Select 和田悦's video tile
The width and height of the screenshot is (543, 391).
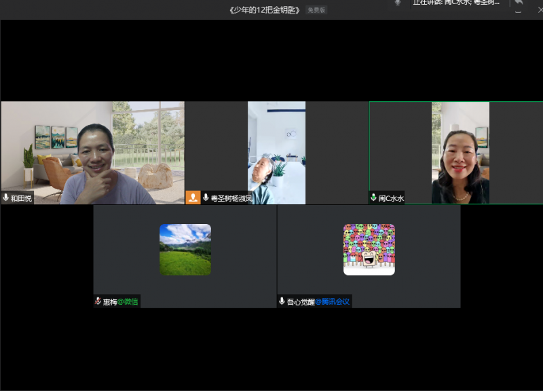pyautogui.click(x=92, y=153)
